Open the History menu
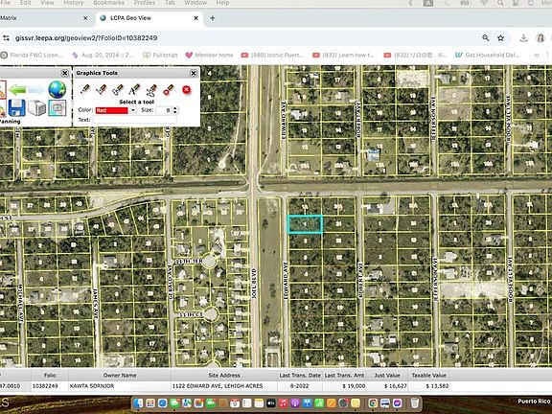552x414 pixels. click(x=74, y=3)
